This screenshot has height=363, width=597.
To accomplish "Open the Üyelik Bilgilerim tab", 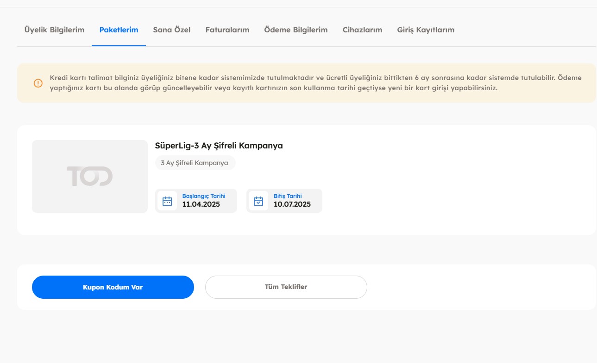I will [54, 30].
